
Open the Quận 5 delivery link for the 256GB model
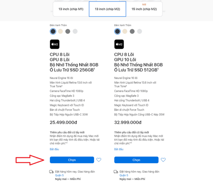click(x=59, y=175)
